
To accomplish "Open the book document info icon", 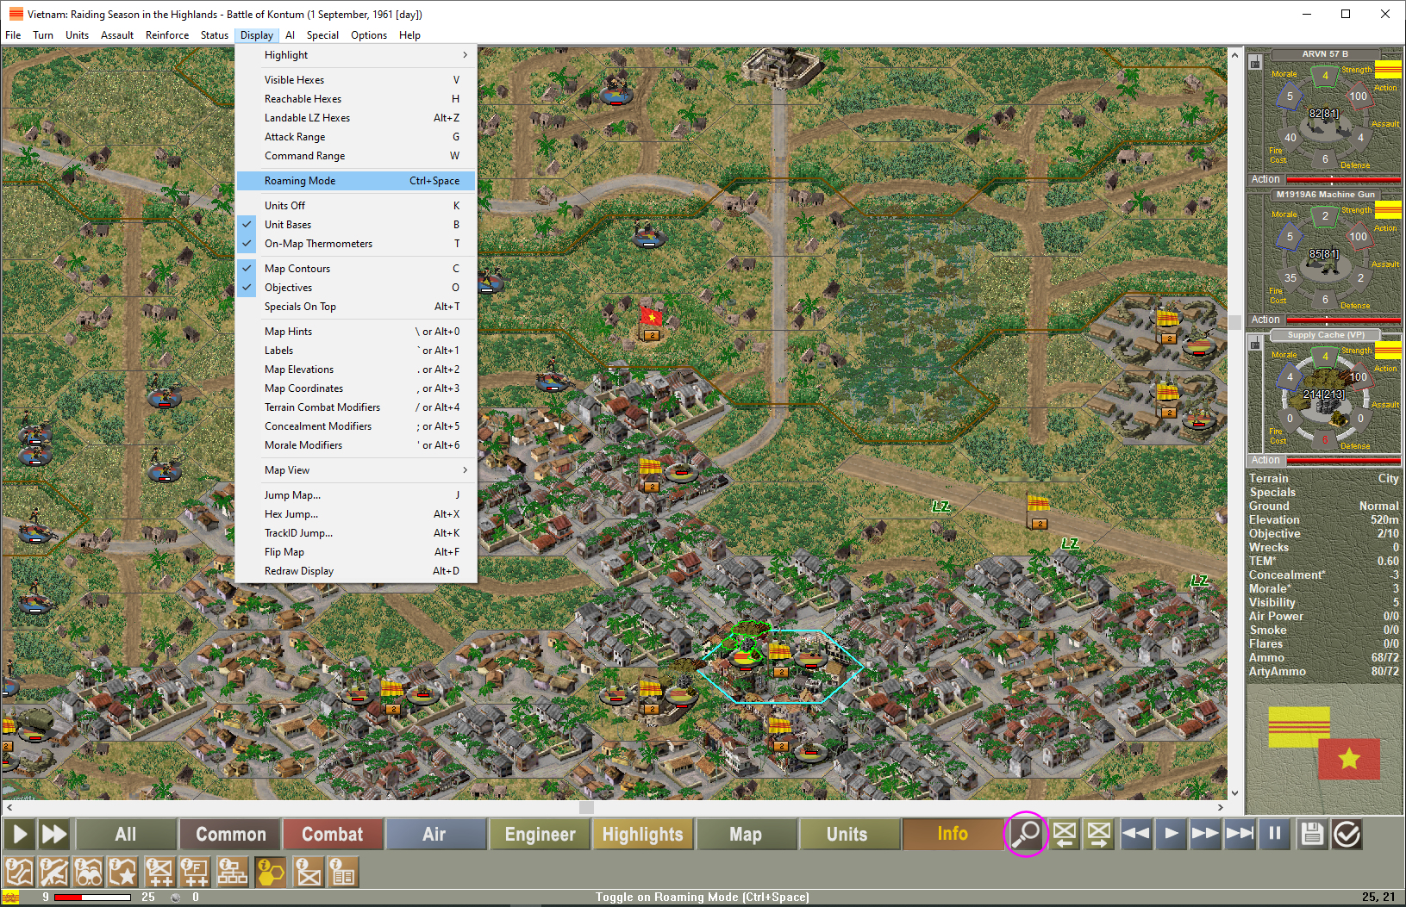I will (343, 873).
